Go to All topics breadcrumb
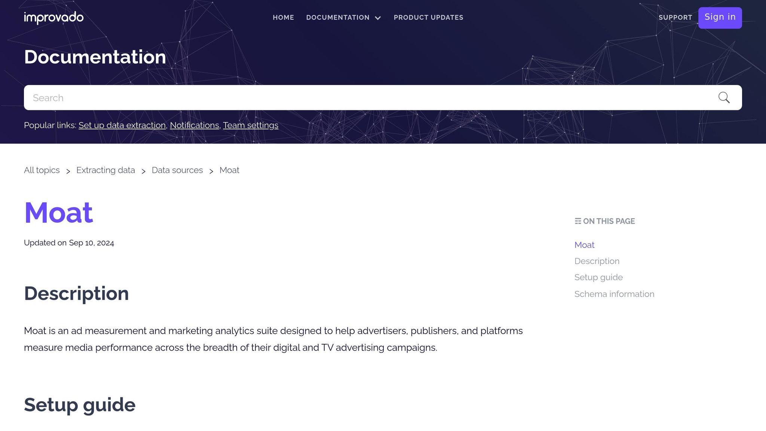766x431 pixels. [x=42, y=170]
